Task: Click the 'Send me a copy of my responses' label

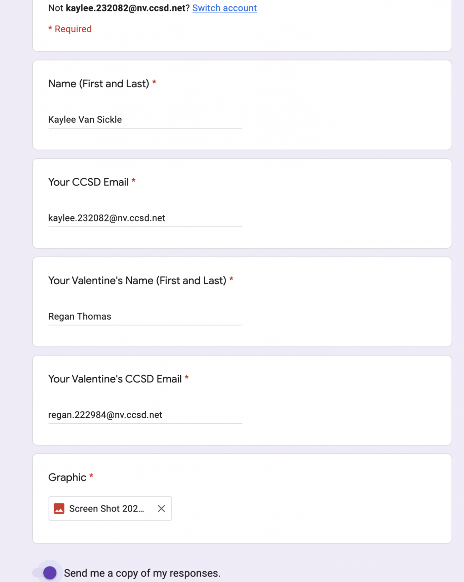Action: (x=142, y=573)
